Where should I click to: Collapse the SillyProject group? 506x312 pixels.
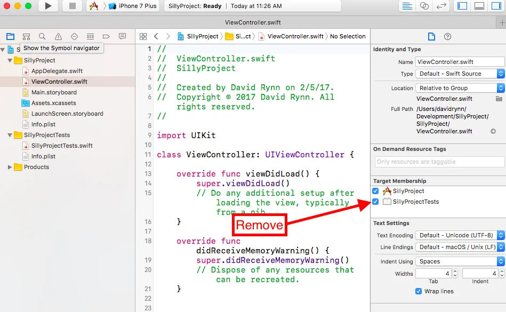click(x=10, y=60)
